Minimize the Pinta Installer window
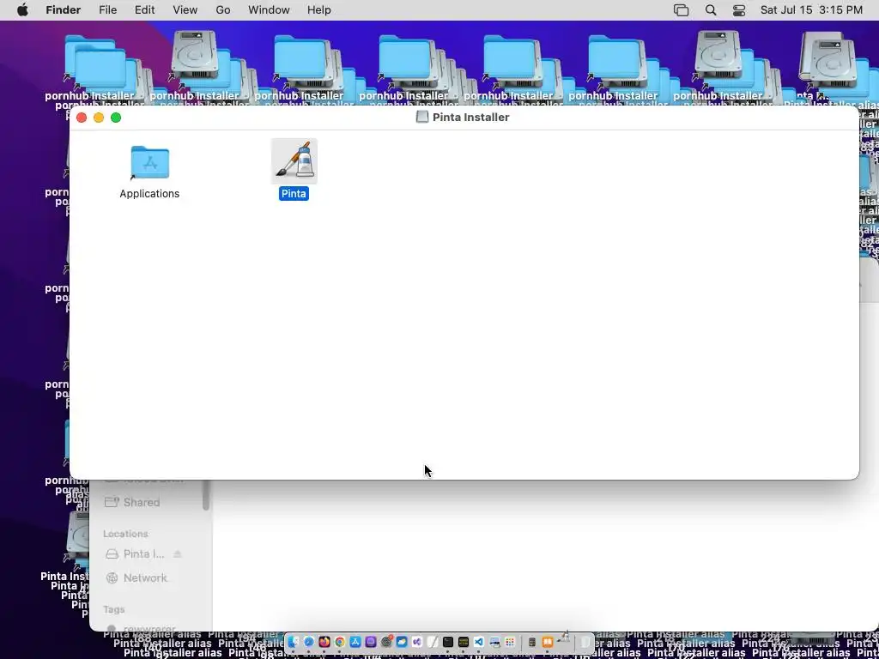The width and height of the screenshot is (879, 659). point(99,117)
